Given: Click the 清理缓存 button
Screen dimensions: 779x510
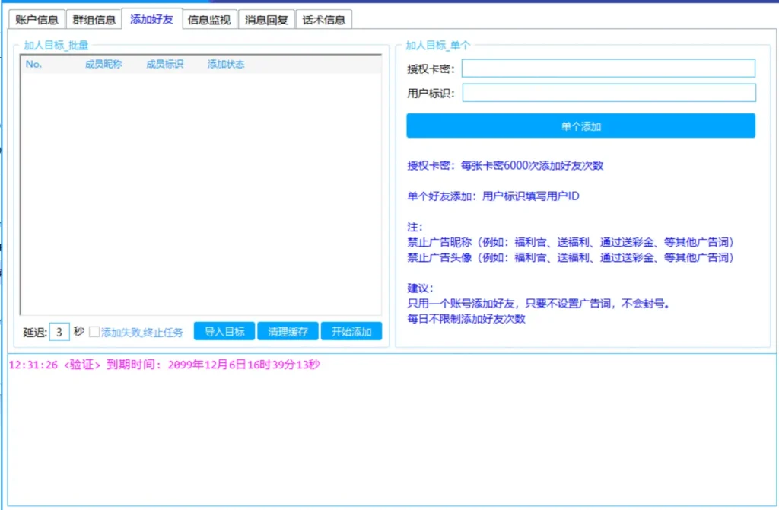Looking at the screenshot, I should click(x=288, y=332).
